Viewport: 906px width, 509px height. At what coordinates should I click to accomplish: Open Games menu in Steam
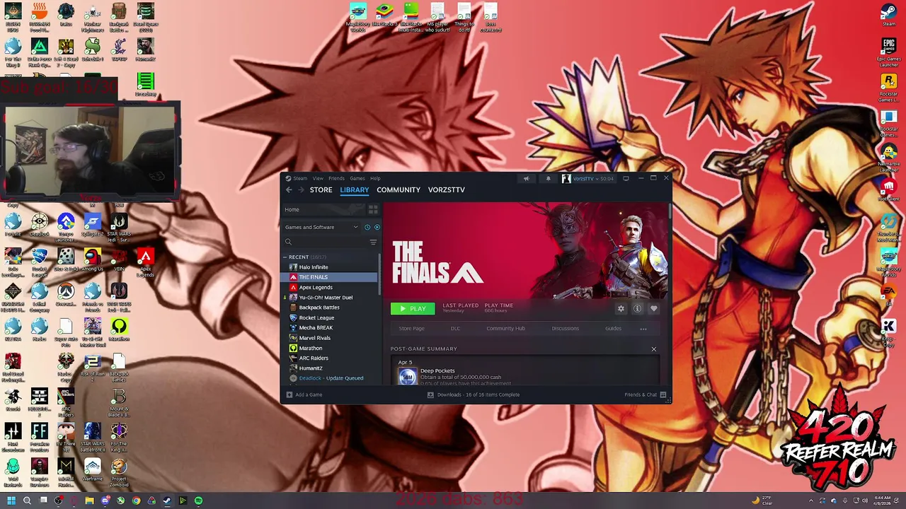click(x=357, y=178)
